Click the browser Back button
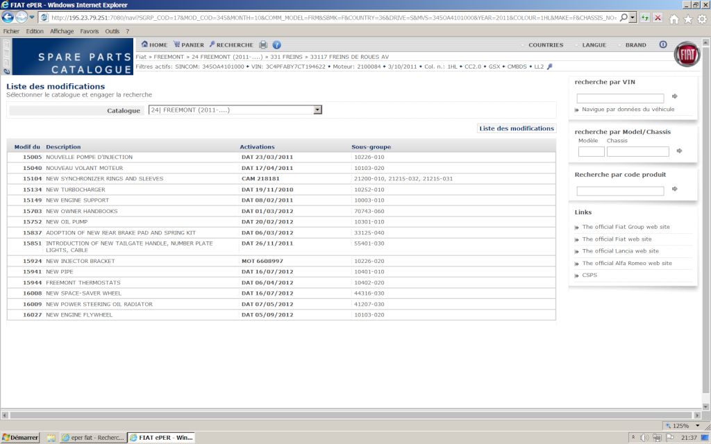This screenshot has width=711, height=444. pos(8,17)
